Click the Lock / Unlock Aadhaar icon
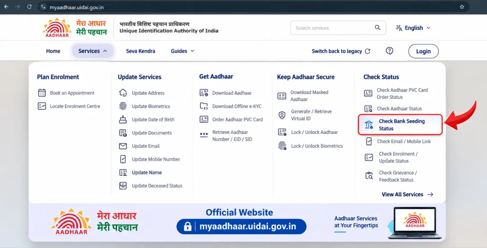The width and height of the screenshot is (487, 248). click(282, 132)
